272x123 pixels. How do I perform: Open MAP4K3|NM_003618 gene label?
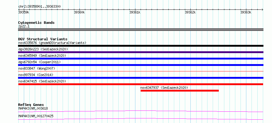[x=33, y=109]
